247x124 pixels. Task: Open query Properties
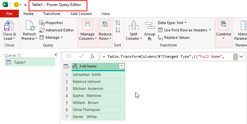(x=51, y=23)
